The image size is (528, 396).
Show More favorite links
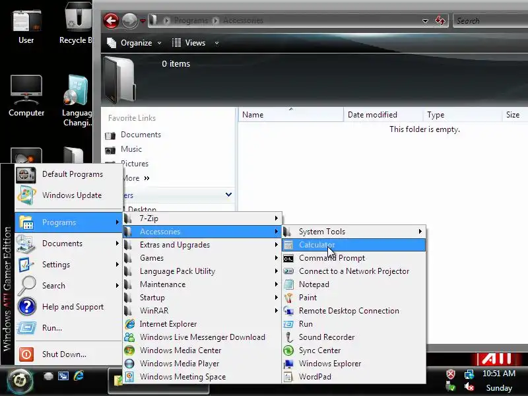pos(136,178)
